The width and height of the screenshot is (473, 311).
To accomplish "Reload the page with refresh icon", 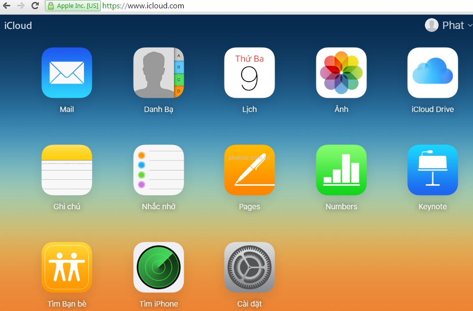I will pos(35,6).
